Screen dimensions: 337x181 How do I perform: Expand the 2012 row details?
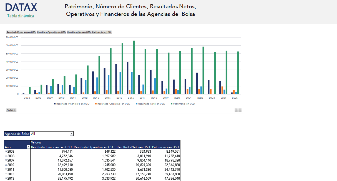(6, 174)
